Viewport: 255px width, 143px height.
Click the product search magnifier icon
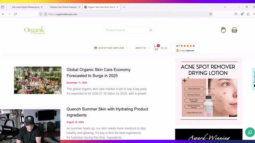pos(151,30)
